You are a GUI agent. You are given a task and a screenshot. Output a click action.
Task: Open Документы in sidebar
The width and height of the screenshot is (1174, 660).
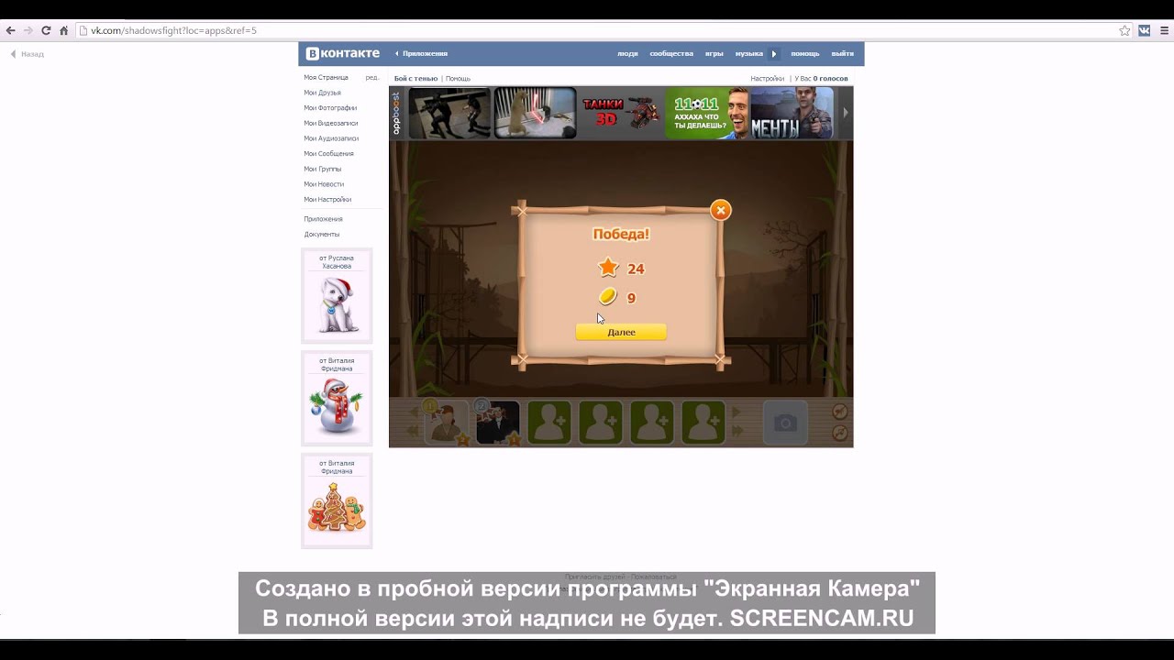click(x=321, y=235)
